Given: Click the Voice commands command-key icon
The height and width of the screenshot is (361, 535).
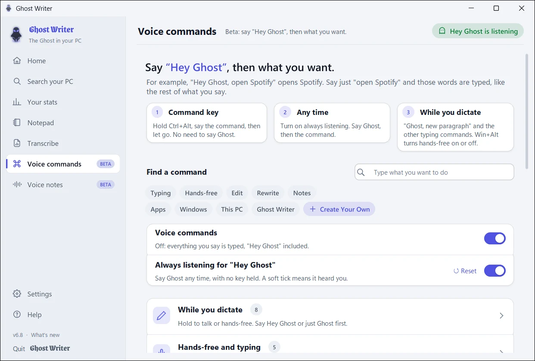Looking at the screenshot, I should click(17, 164).
